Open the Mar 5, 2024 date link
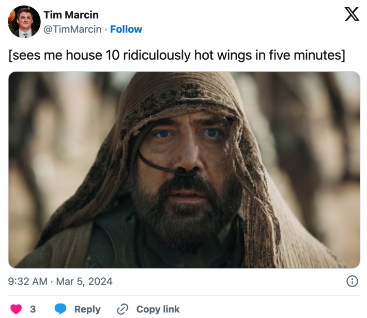The width and height of the screenshot is (367, 318). 84,281
